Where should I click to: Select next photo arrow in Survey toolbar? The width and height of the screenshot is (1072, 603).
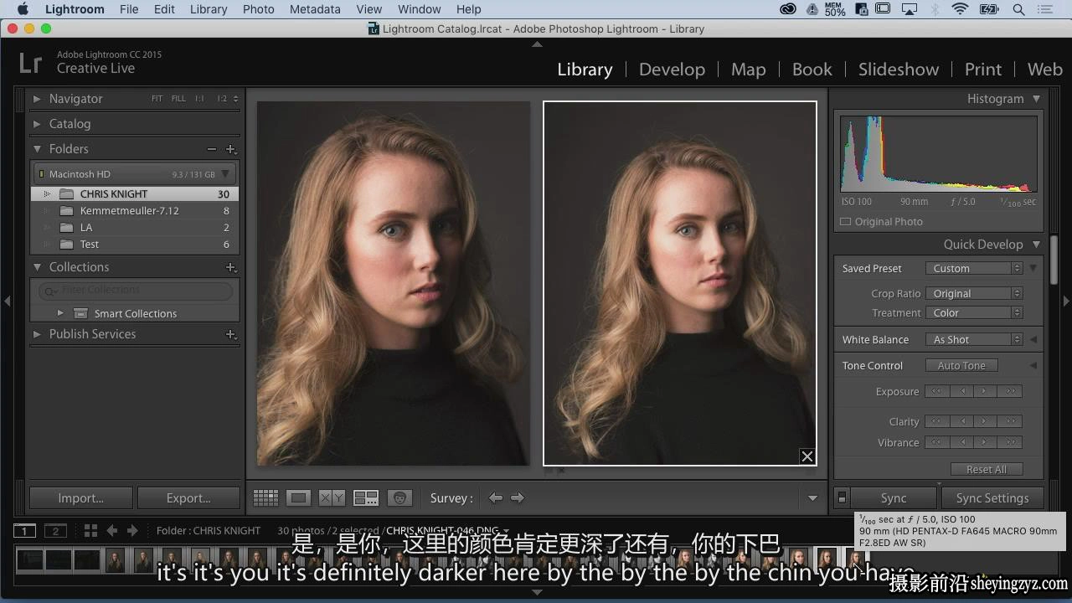tap(518, 498)
